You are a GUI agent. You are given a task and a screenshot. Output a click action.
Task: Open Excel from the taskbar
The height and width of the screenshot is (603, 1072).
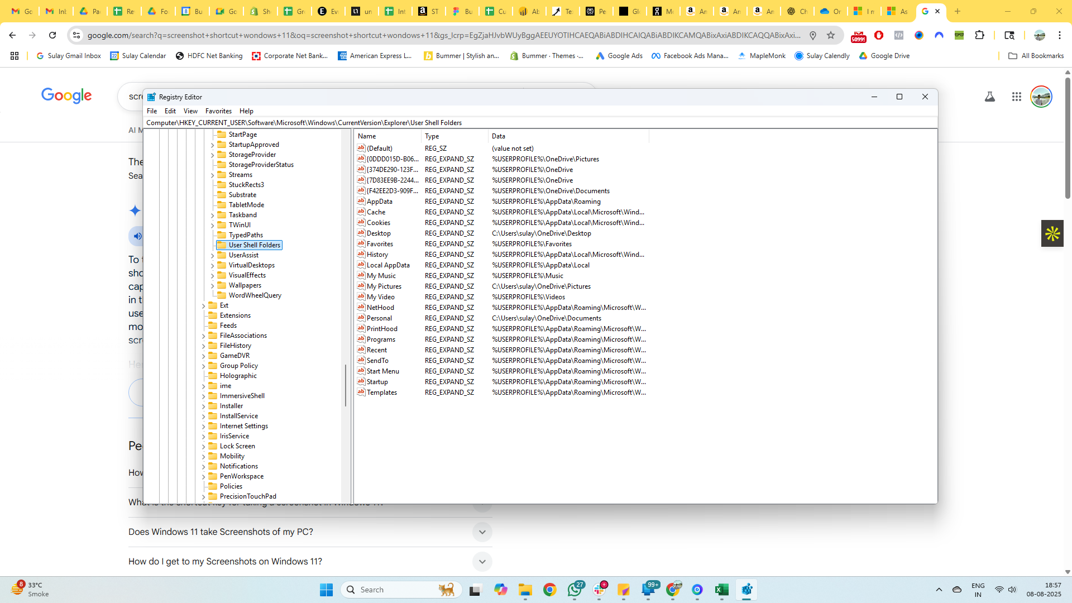pyautogui.click(x=722, y=590)
